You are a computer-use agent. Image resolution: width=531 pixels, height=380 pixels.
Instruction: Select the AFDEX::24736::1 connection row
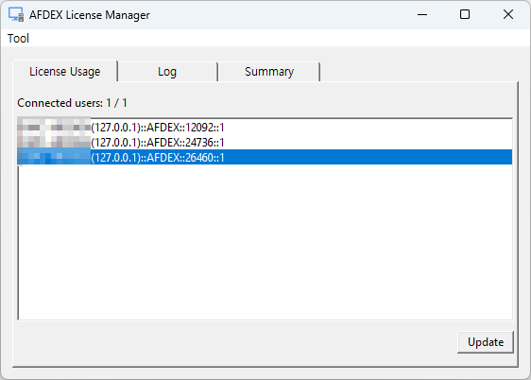(265, 142)
